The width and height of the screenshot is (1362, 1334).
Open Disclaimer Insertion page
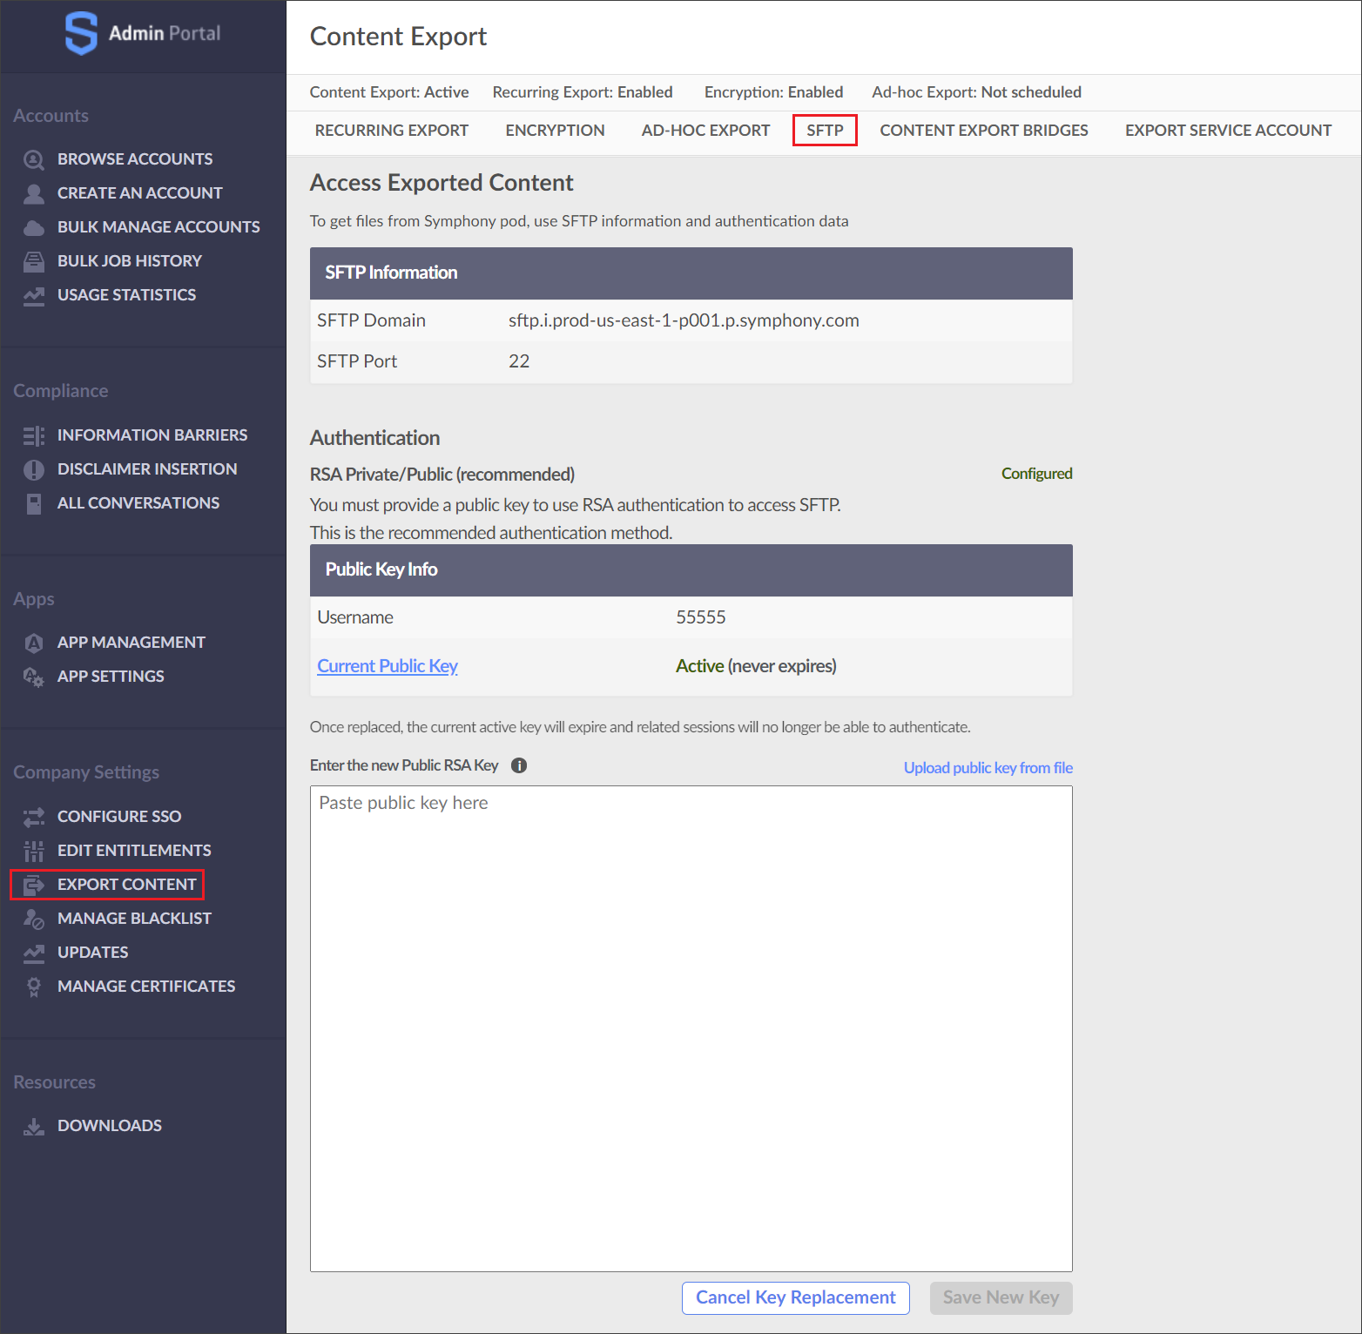pos(147,469)
